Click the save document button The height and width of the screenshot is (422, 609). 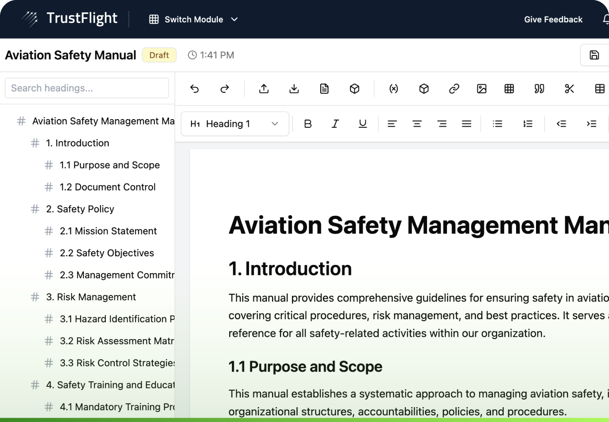pos(594,55)
